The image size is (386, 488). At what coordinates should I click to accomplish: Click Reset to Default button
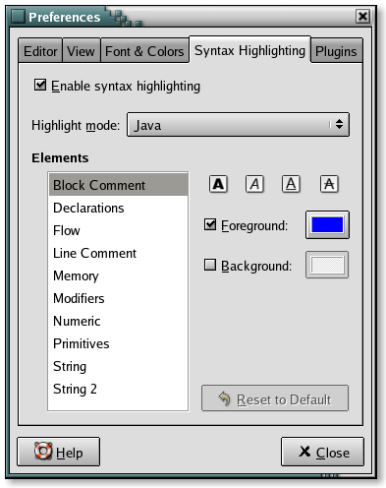[275, 398]
